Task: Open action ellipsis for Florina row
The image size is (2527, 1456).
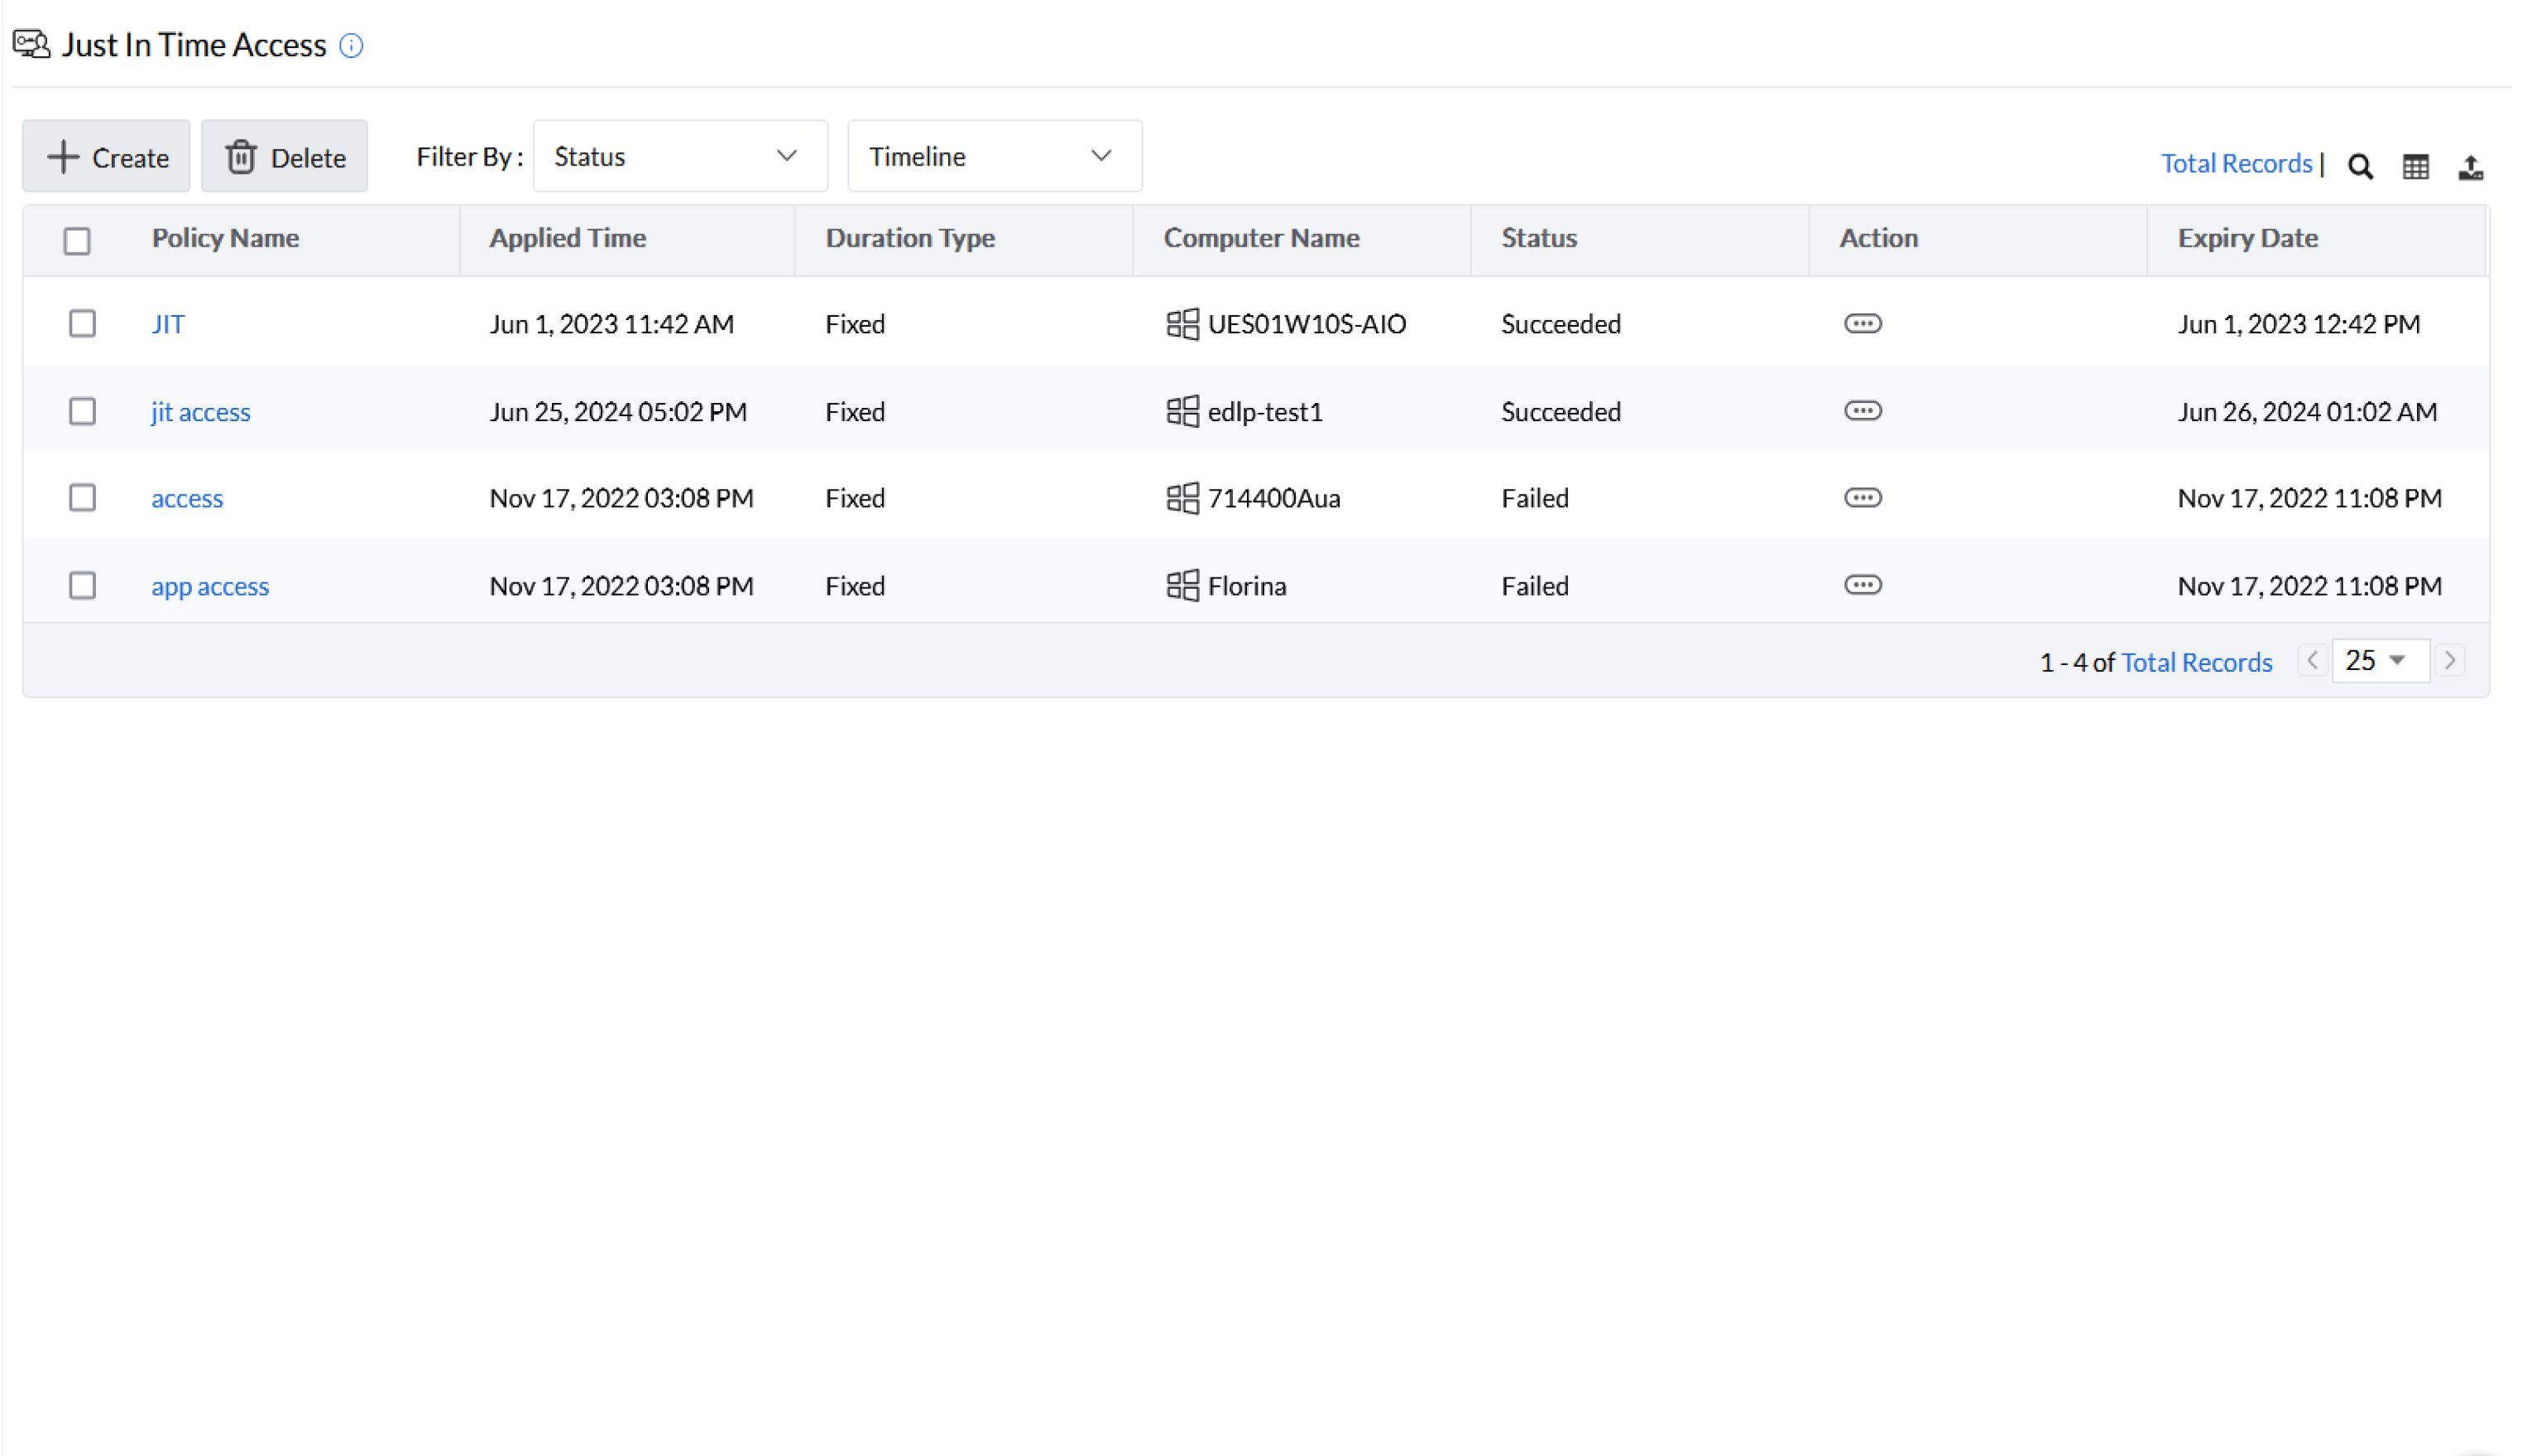Action: [1862, 585]
